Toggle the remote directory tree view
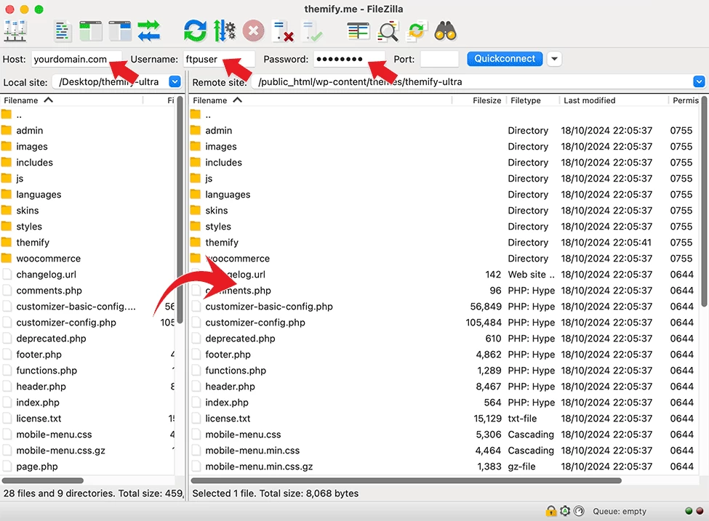The width and height of the screenshot is (709, 521). point(120,31)
